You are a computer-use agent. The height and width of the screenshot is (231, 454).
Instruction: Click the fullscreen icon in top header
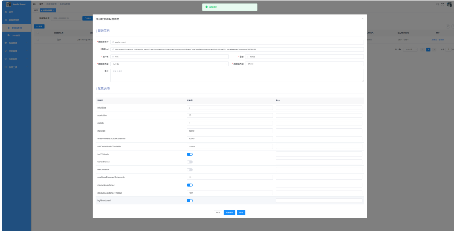tap(443, 4)
